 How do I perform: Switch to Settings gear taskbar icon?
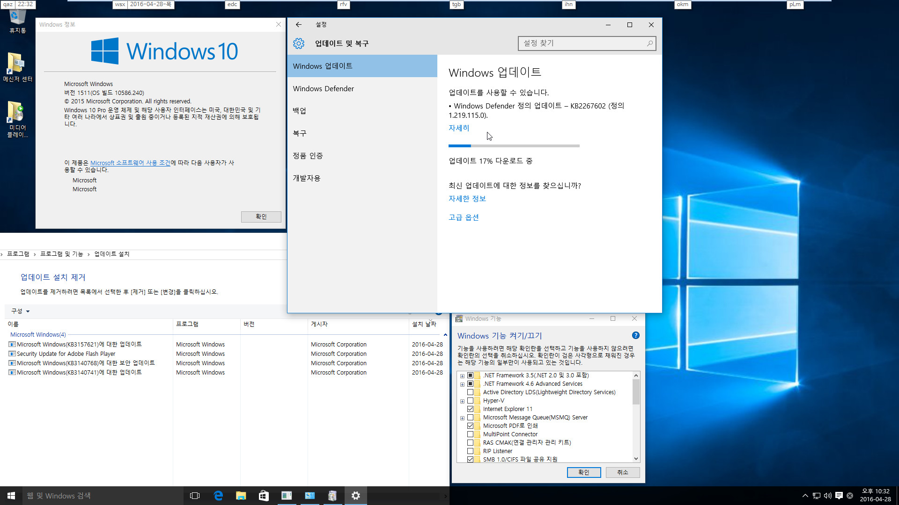tap(355, 496)
